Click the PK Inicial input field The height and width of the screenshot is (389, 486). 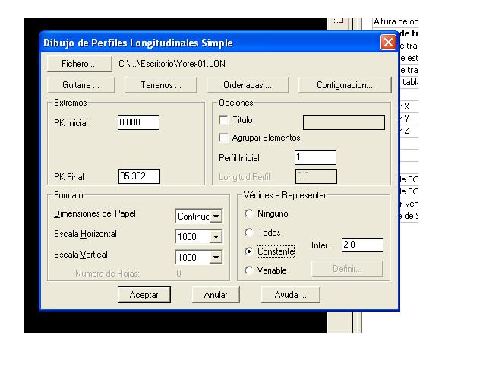pos(138,122)
